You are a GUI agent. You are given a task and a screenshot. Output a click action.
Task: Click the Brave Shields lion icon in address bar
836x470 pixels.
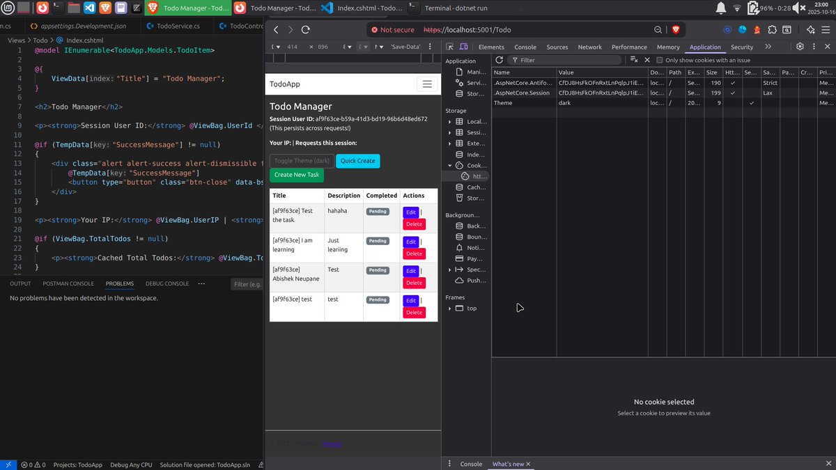[x=675, y=30]
